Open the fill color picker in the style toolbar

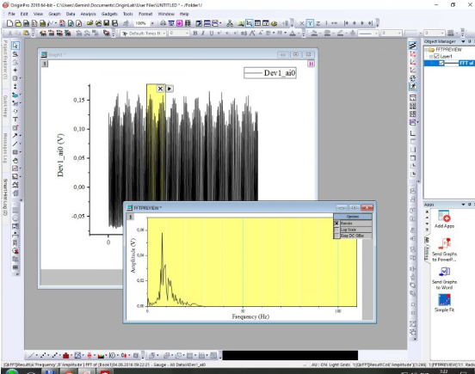[x=314, y=34]
